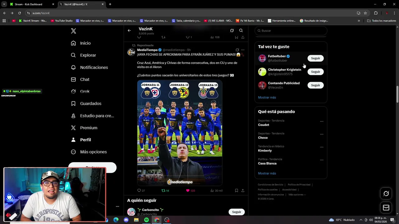Open Todos los marcadores folder
Image resolution: width=399 pixels, height=224 pixels.
tap(382, 21)
